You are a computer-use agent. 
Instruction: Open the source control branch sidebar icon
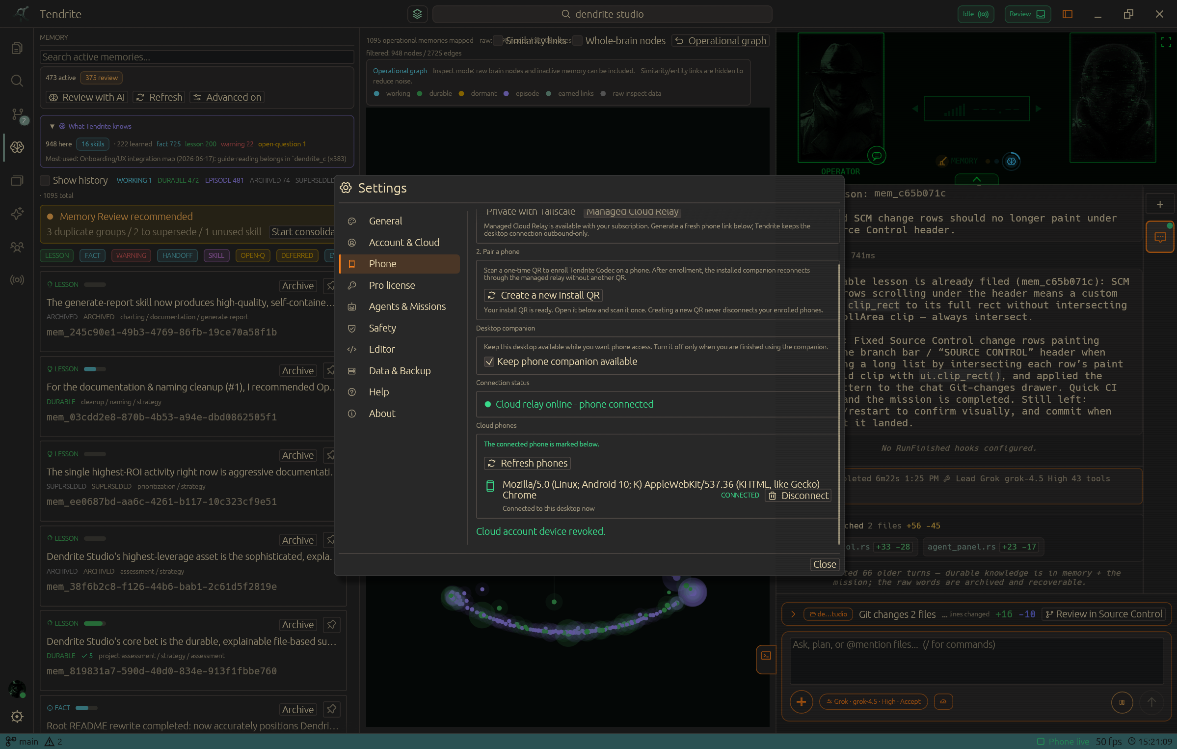pyautogui.click(x=17, y=114)
